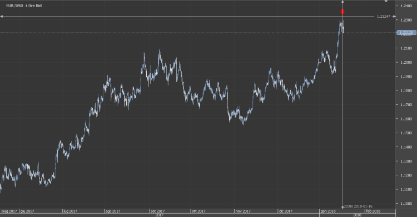417x217 pixels.
Task: Click the 2018 year label below the axis
Action: (x=357, y=215)
